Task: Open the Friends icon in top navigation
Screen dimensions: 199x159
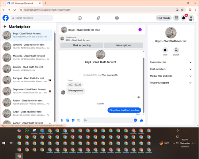Action: point(98,18)
